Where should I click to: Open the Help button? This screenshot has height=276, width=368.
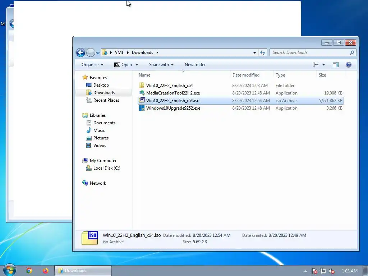coord(349,65)
